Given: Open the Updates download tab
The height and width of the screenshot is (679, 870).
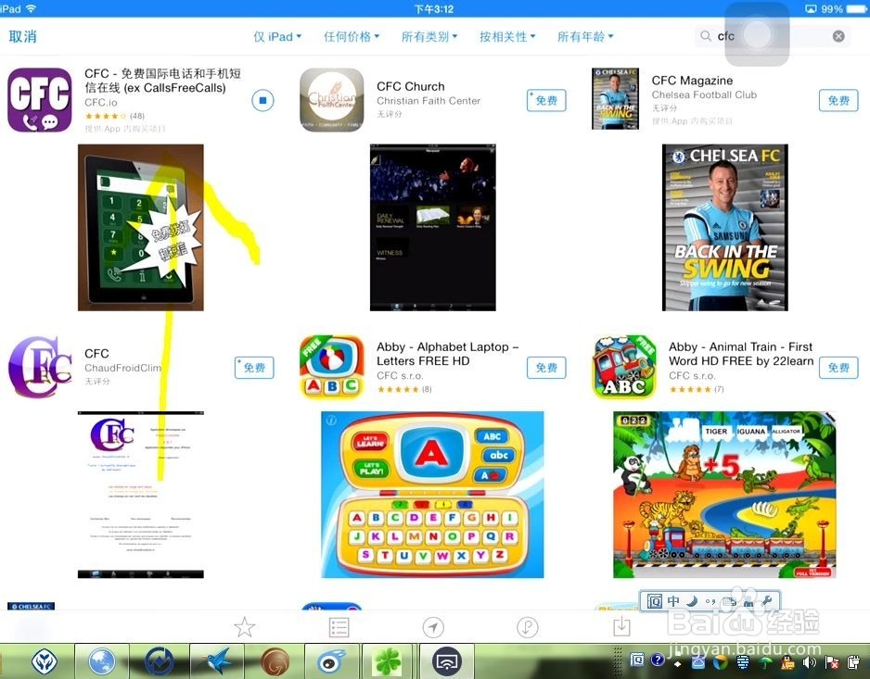Looking at the screenshot, I should [x=621, y=626].
